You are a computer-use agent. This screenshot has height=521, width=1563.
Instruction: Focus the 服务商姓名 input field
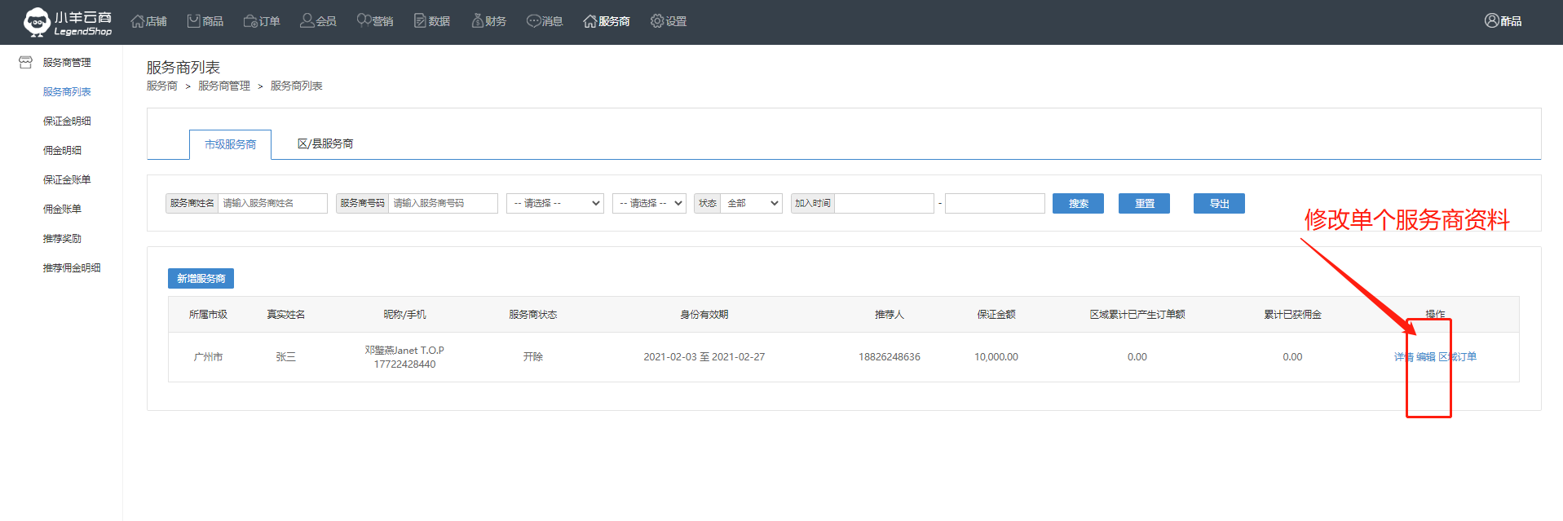coord(272,203)
